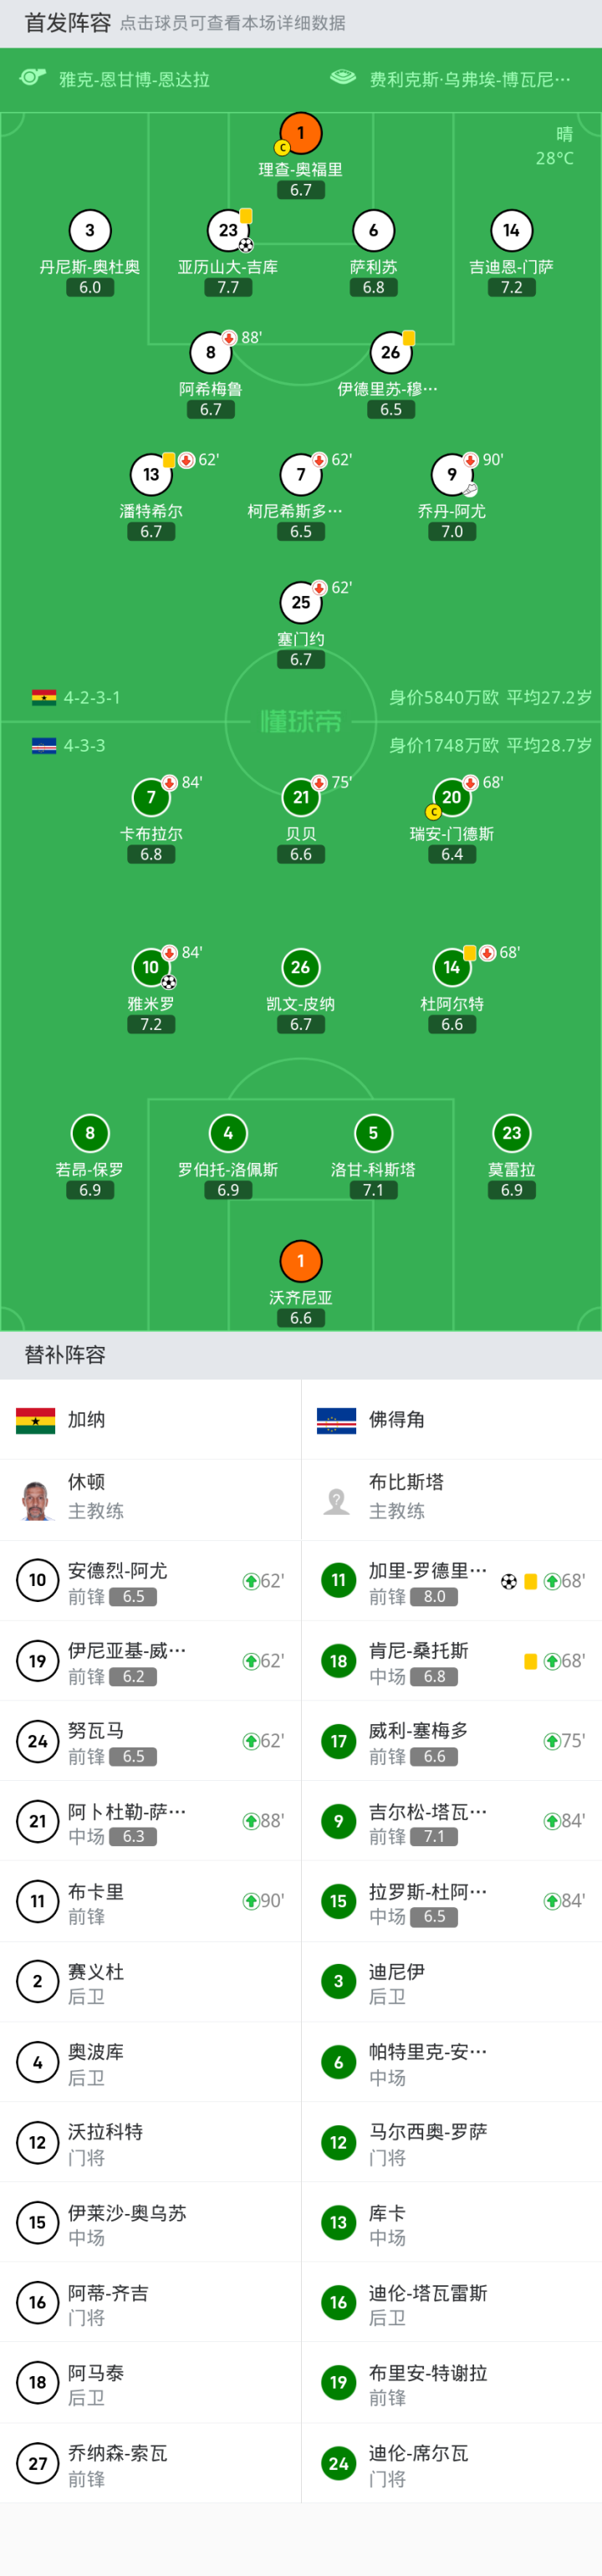This screenshot has width=602, height=2576.
Task: Open substitute 加里-罗德里格斯 row
Action: [451, 1581]
